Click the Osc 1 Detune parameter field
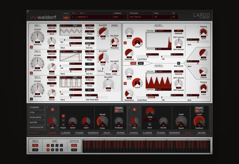Viewport: 239px width, 164px height. (x=140, y=17)
